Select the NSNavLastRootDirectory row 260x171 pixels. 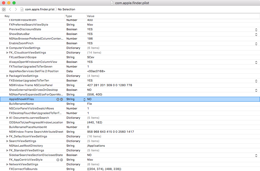(26, 146)
